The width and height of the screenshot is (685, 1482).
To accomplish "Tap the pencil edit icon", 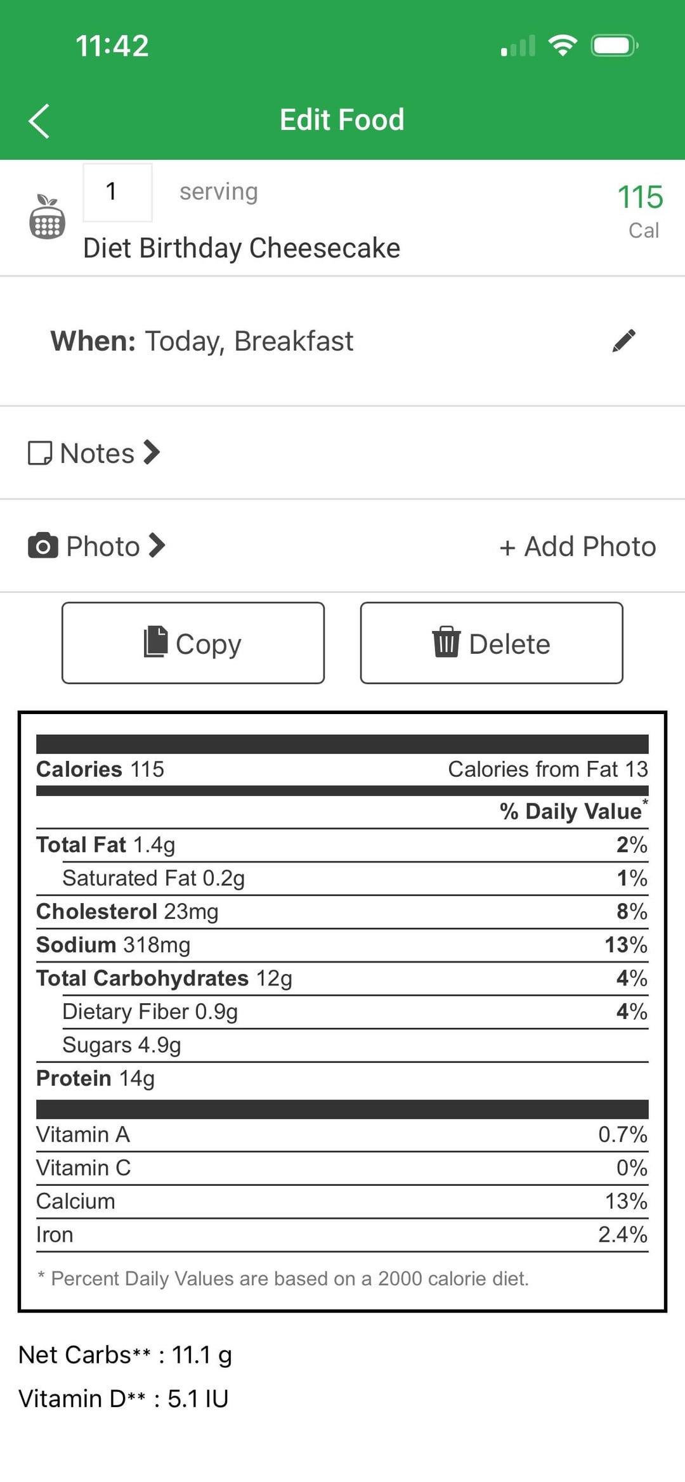I will click(624, 341).
